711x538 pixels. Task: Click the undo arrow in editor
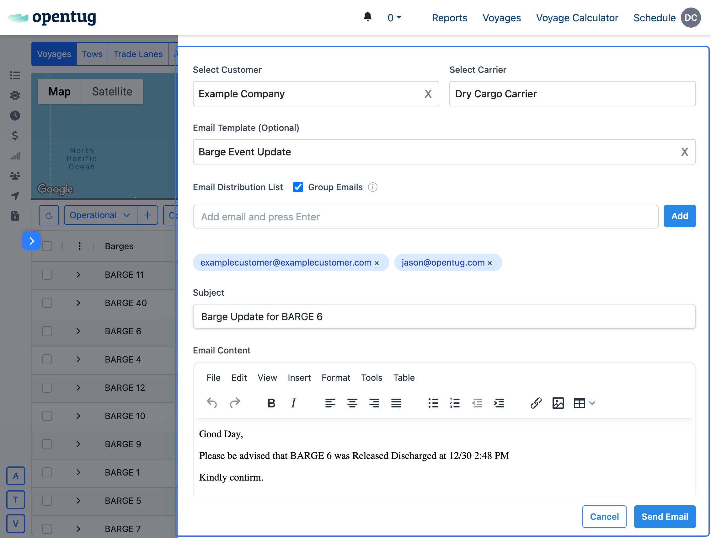(x=212, y=403)
